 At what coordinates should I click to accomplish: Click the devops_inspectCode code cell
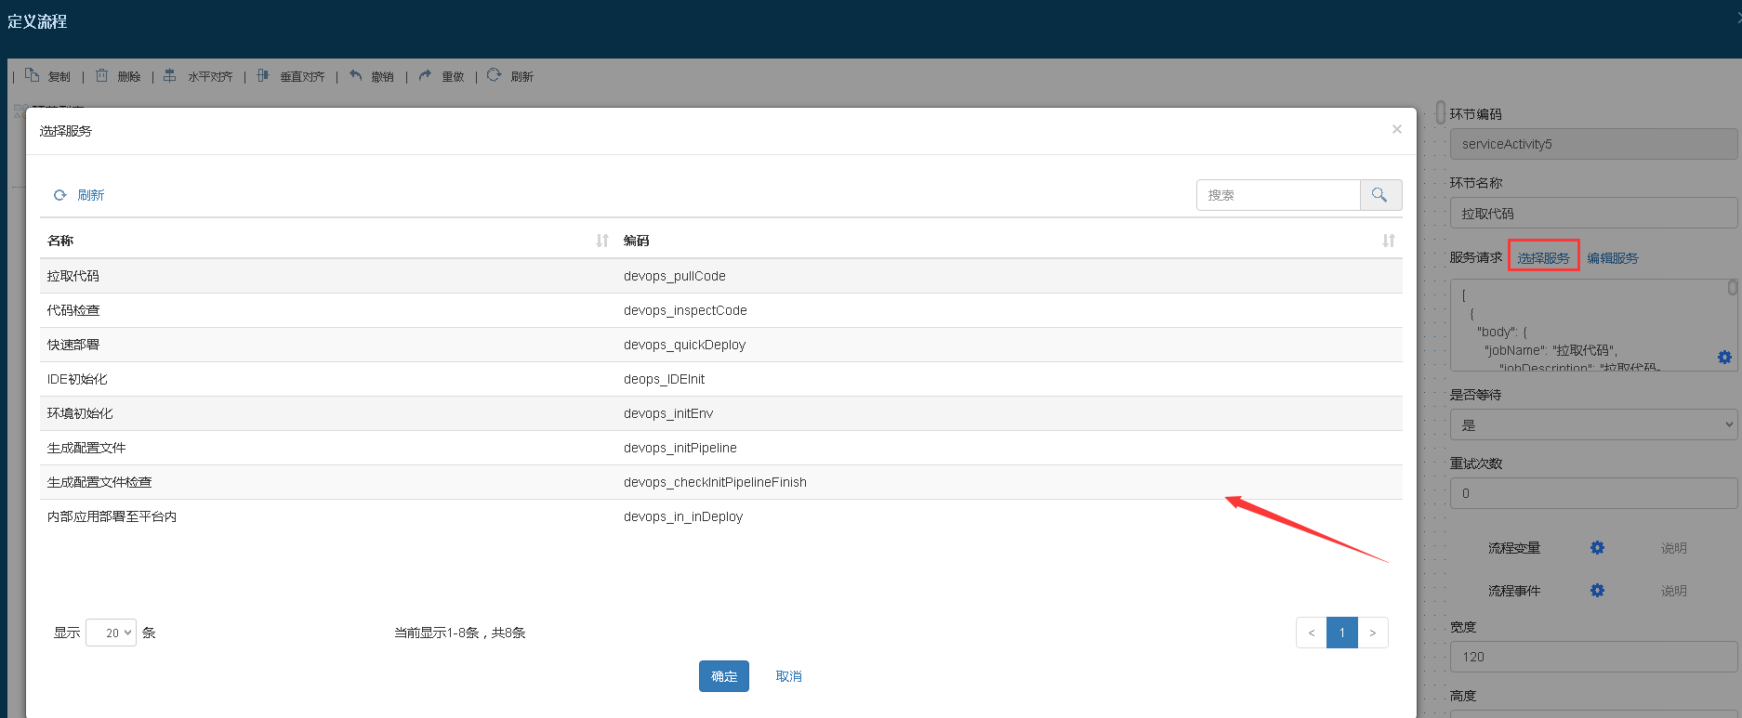pos(685,310)
